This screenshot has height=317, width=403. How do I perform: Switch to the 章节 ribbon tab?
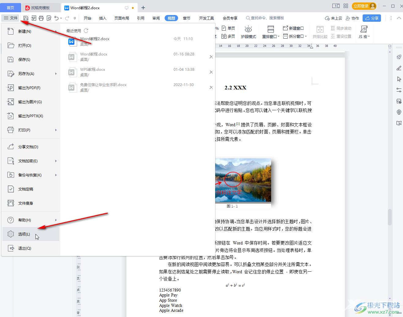tap(187, 18)
